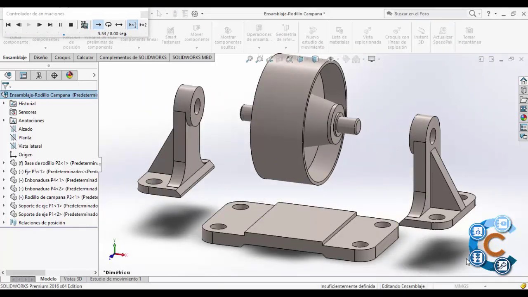
Task: Switch to Calcular ribbon tab
Action: point(85,57)
